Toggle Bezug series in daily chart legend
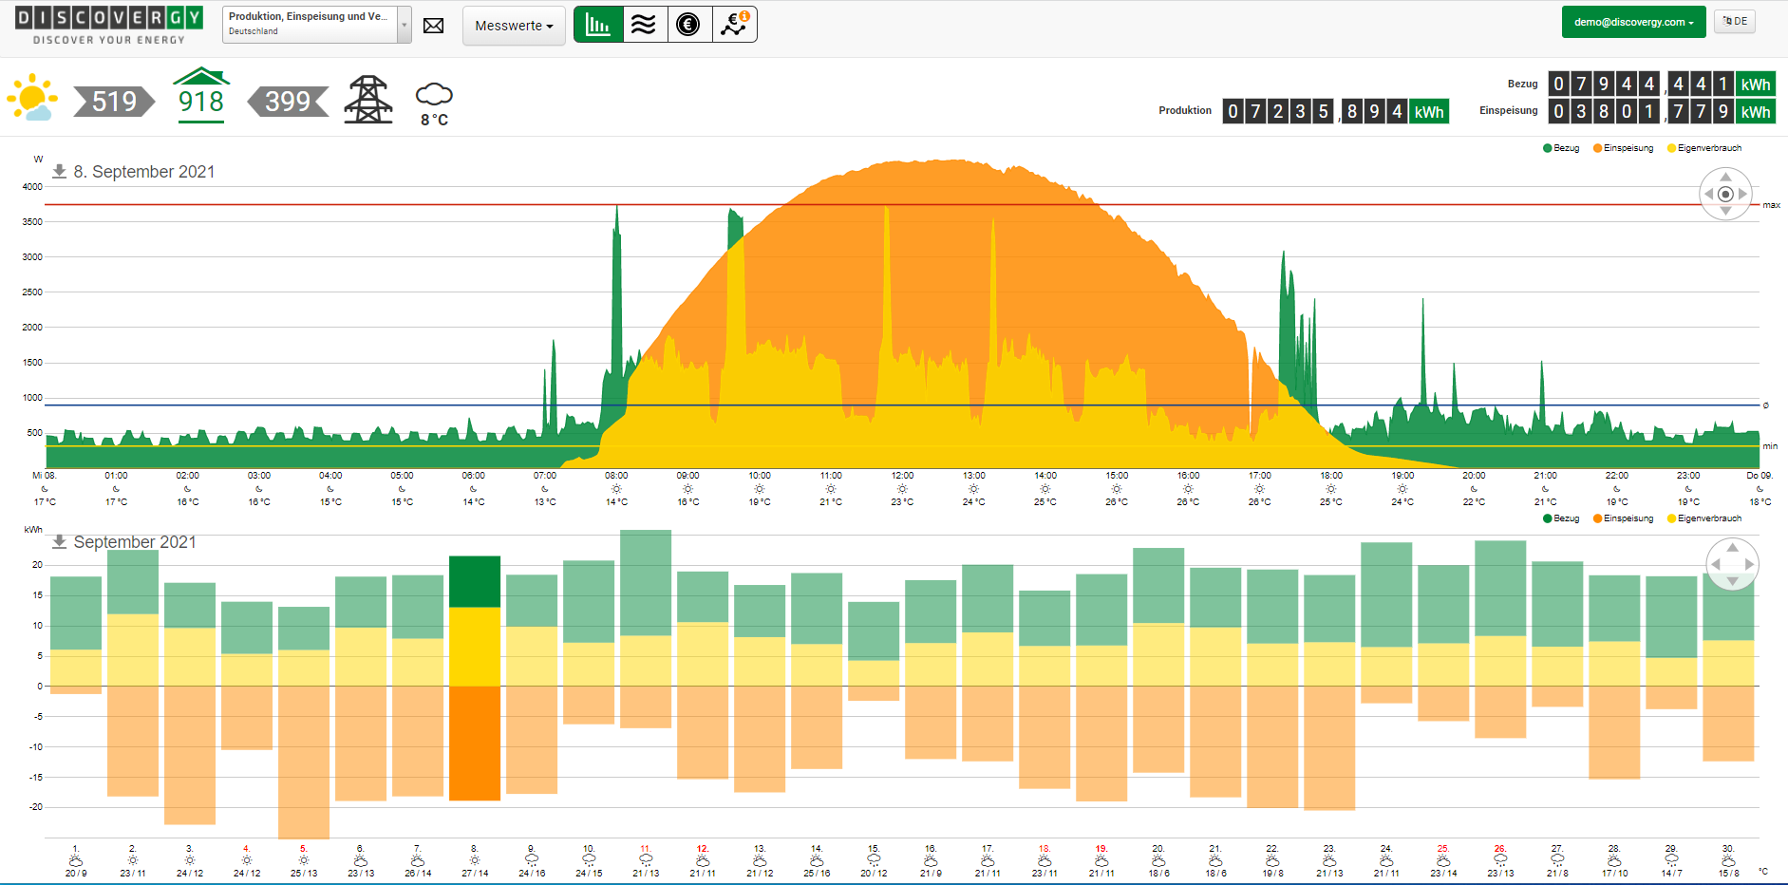This screenshot has height=885, width=1788. (1560, 148)
